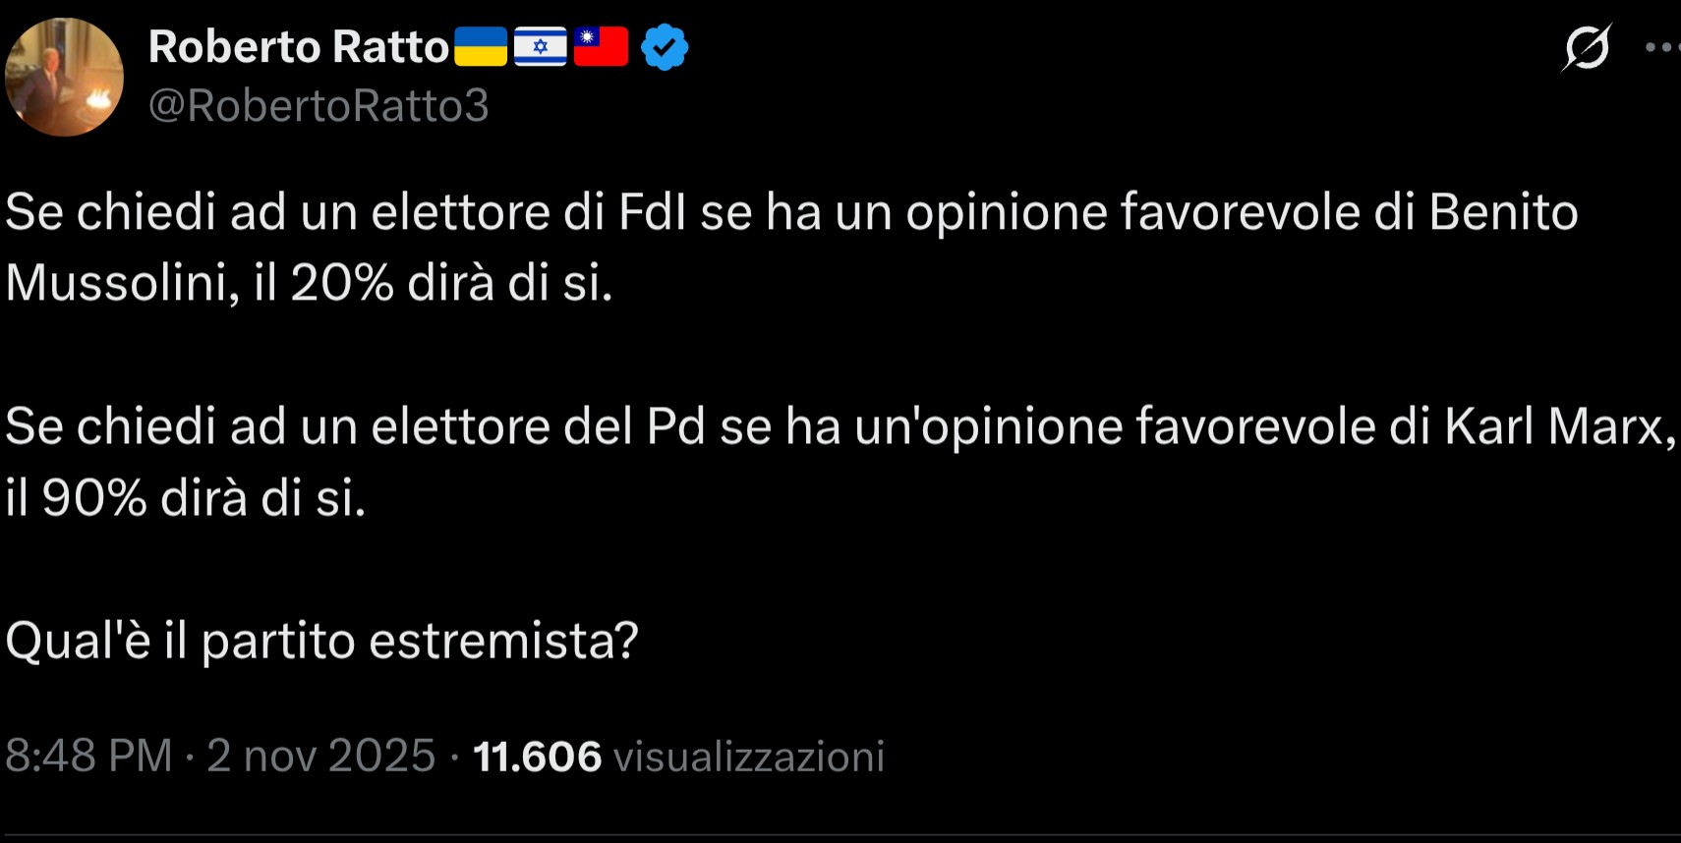This screenshot has height=843, width=1681.
Task: Click the question 'Qual'è il partito estremista?'
Action: pyautogui.click(x=322, y=642)
